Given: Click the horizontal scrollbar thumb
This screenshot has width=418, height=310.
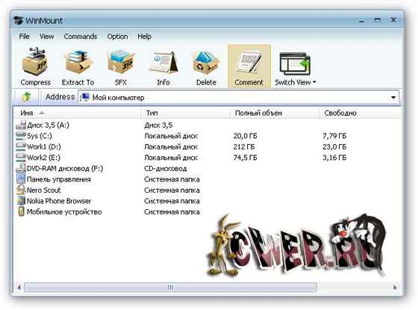Looking at the screenshot, I should (x=170, y=288).
